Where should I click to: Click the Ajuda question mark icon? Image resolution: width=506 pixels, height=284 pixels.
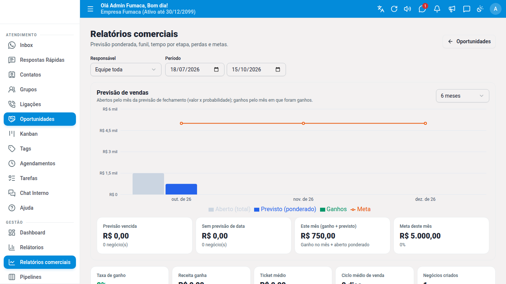tap(12, 208)
